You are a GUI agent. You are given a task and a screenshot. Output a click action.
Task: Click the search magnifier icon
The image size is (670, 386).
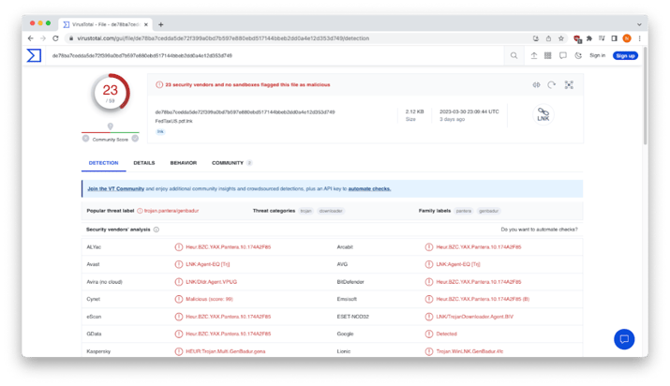[515, 56]
